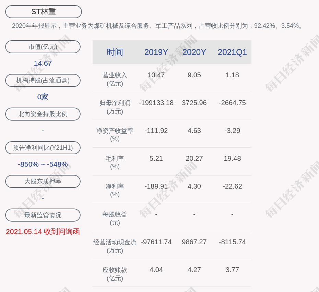
Task: Select ROE value 4.63
Action: [x=194, y=131]
